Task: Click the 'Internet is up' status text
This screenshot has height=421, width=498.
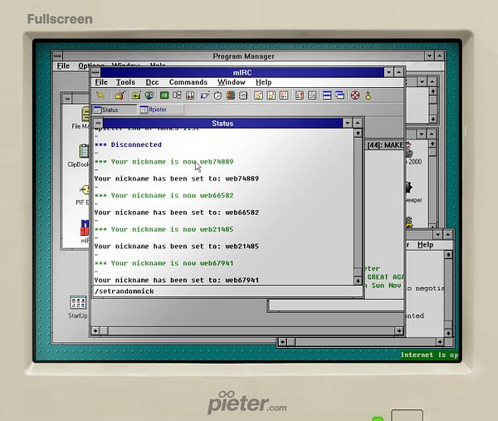Action: (429, 355)
